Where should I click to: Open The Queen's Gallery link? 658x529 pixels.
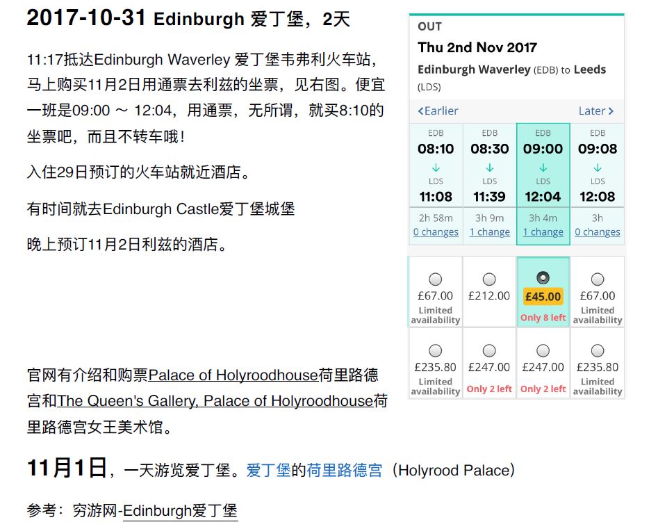(x=215, y=402)
